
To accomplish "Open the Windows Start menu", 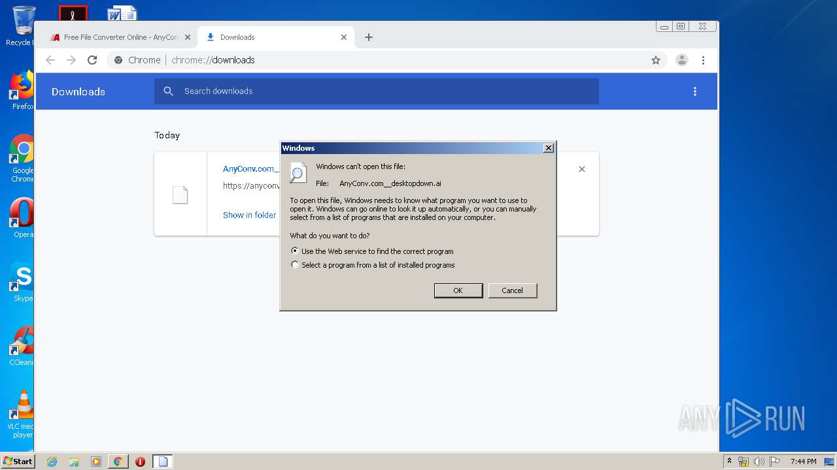I will [x=18, y=462].
